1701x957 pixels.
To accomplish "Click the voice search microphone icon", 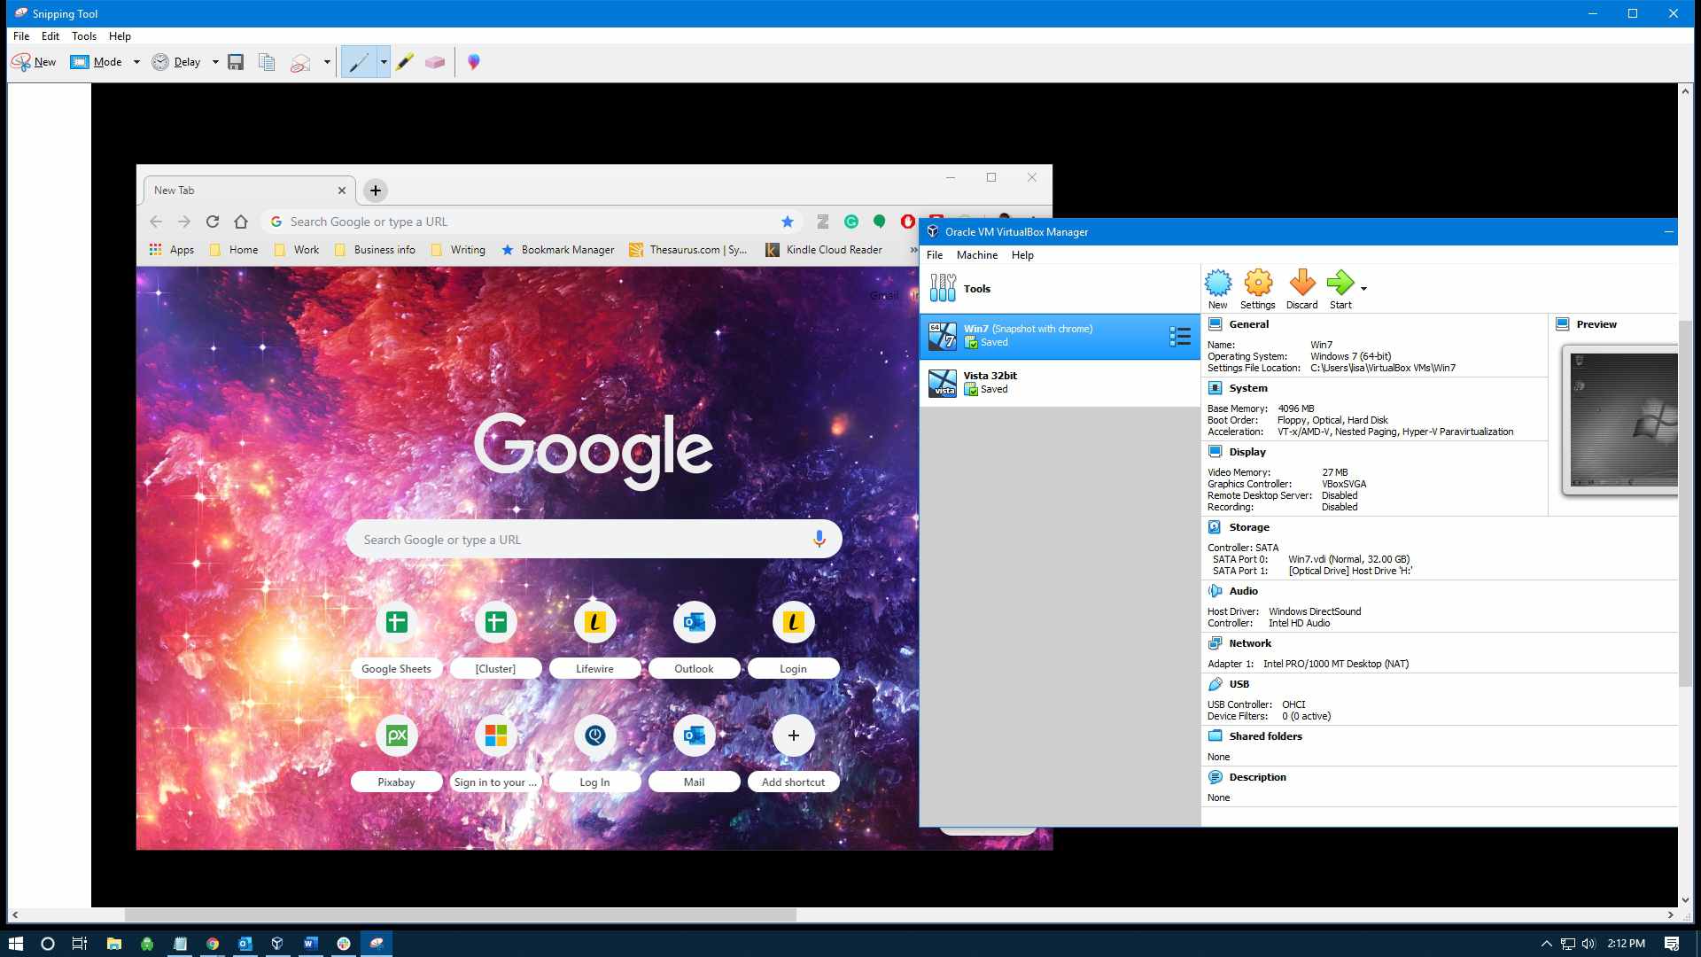I will 819,539.
